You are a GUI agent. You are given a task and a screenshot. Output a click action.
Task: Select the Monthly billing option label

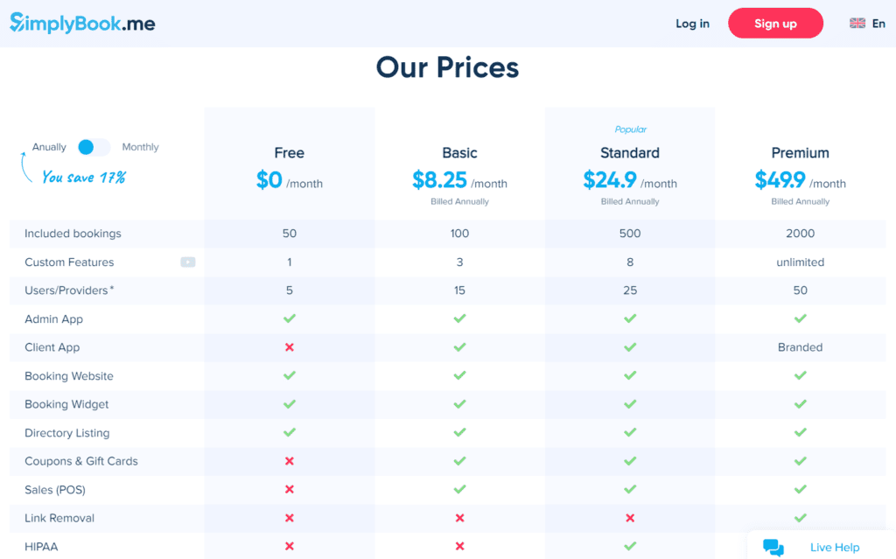coord(140,147)
